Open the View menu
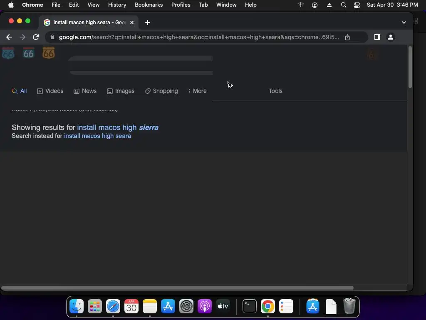426x320 pixels. (94, 5)
